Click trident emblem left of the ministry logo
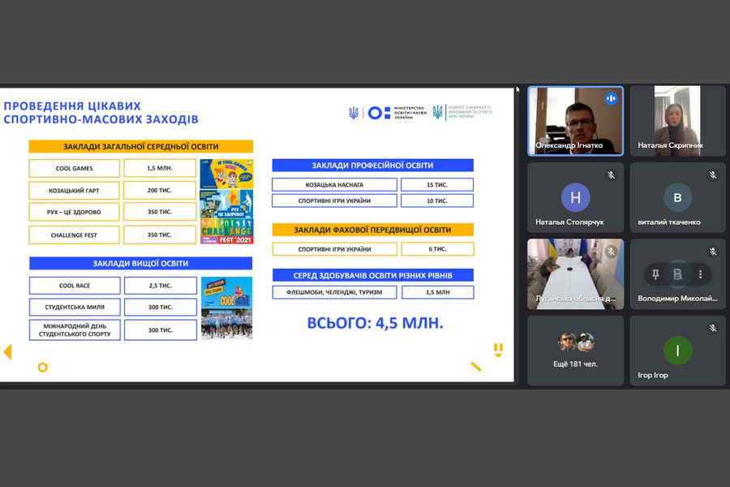This screenshot has height=487, width=730. 354,113
